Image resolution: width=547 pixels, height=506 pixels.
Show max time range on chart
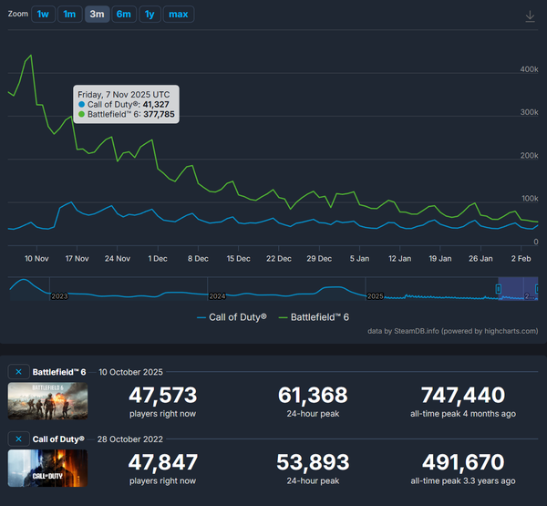pyautogui.click(x=179, y=15)
